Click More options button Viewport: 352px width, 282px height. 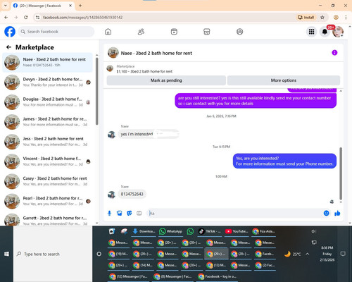pyautogui.click(x=284, y=80)
